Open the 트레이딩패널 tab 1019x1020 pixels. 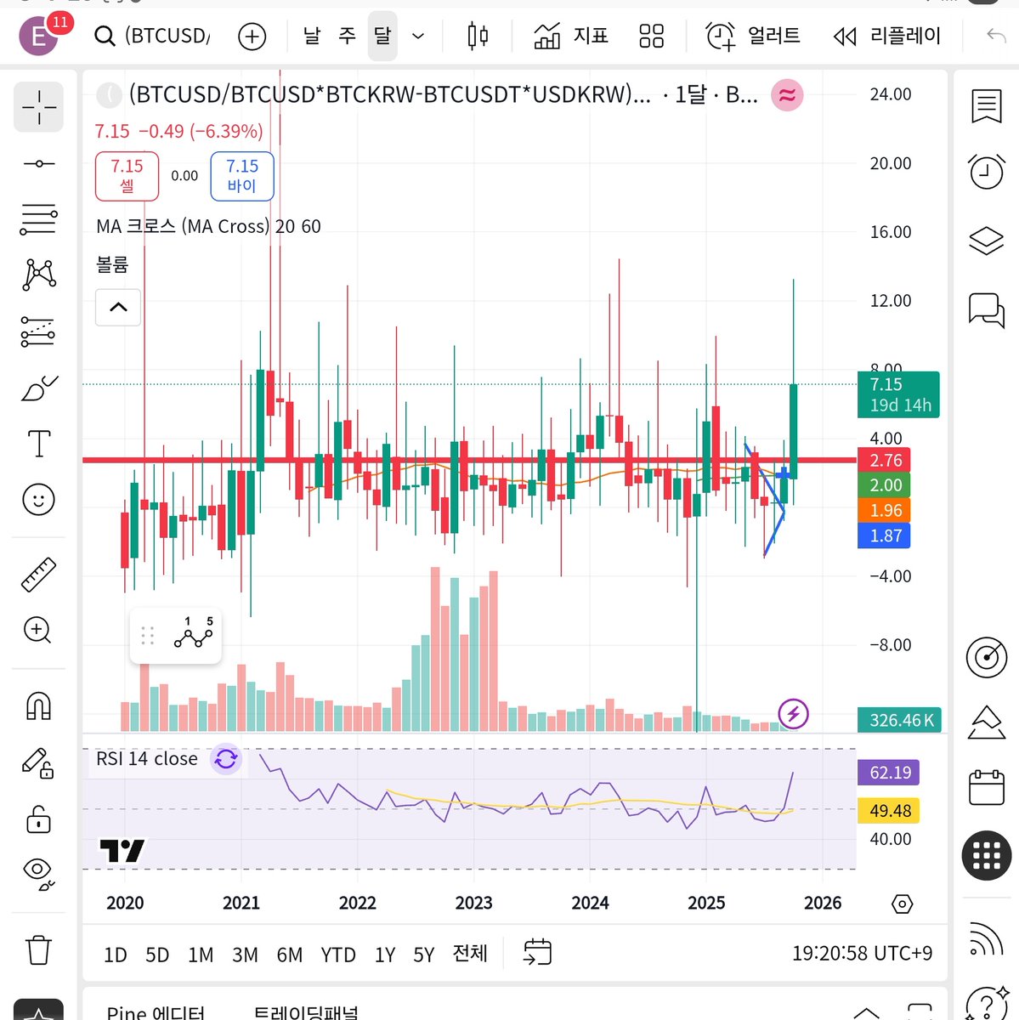[306, 1012]
